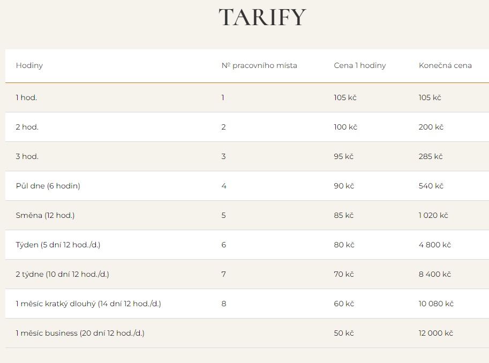
Task: Click the final price '540 kč'
Action: (x=431, y=186)
